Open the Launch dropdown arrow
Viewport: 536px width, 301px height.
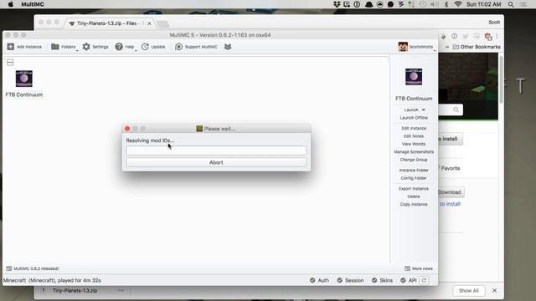pyautogui.click(x=423, y=110)
